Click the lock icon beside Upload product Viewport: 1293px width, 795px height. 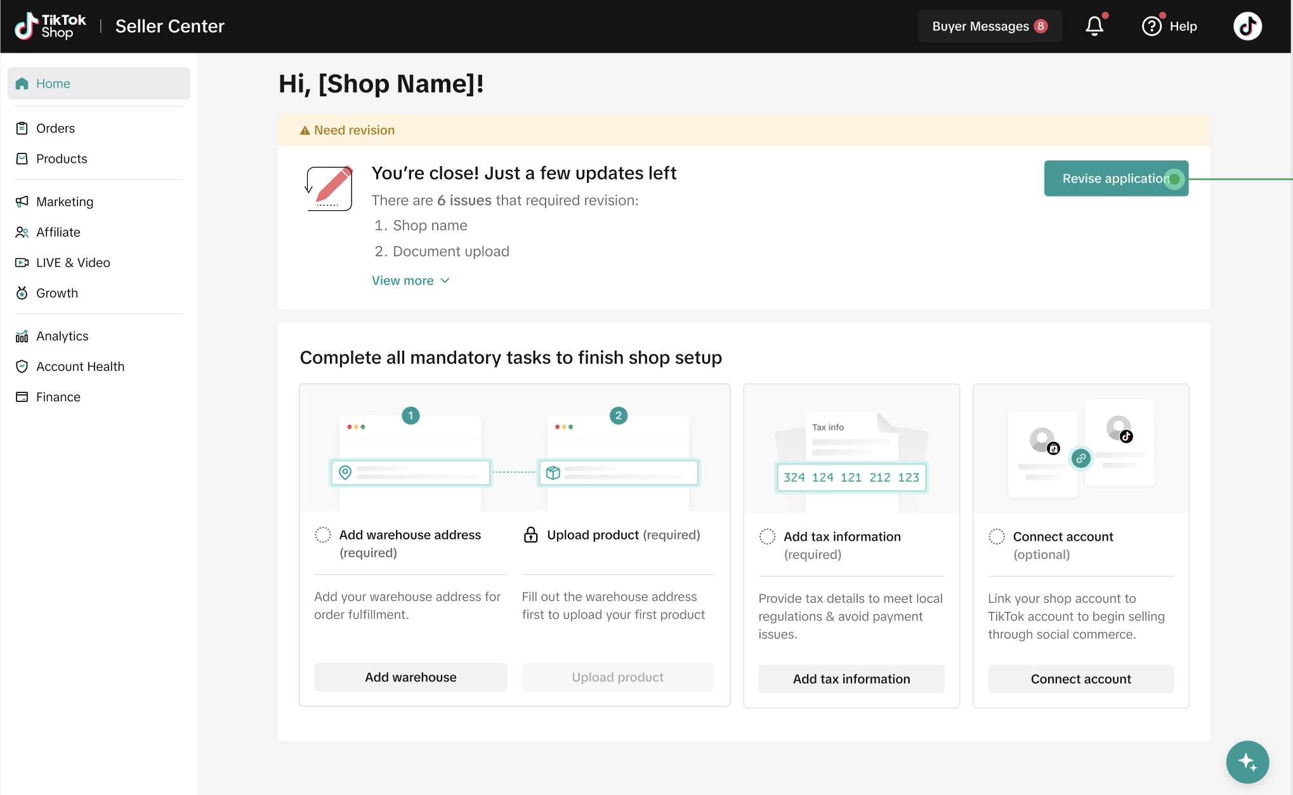click(530, 534)
